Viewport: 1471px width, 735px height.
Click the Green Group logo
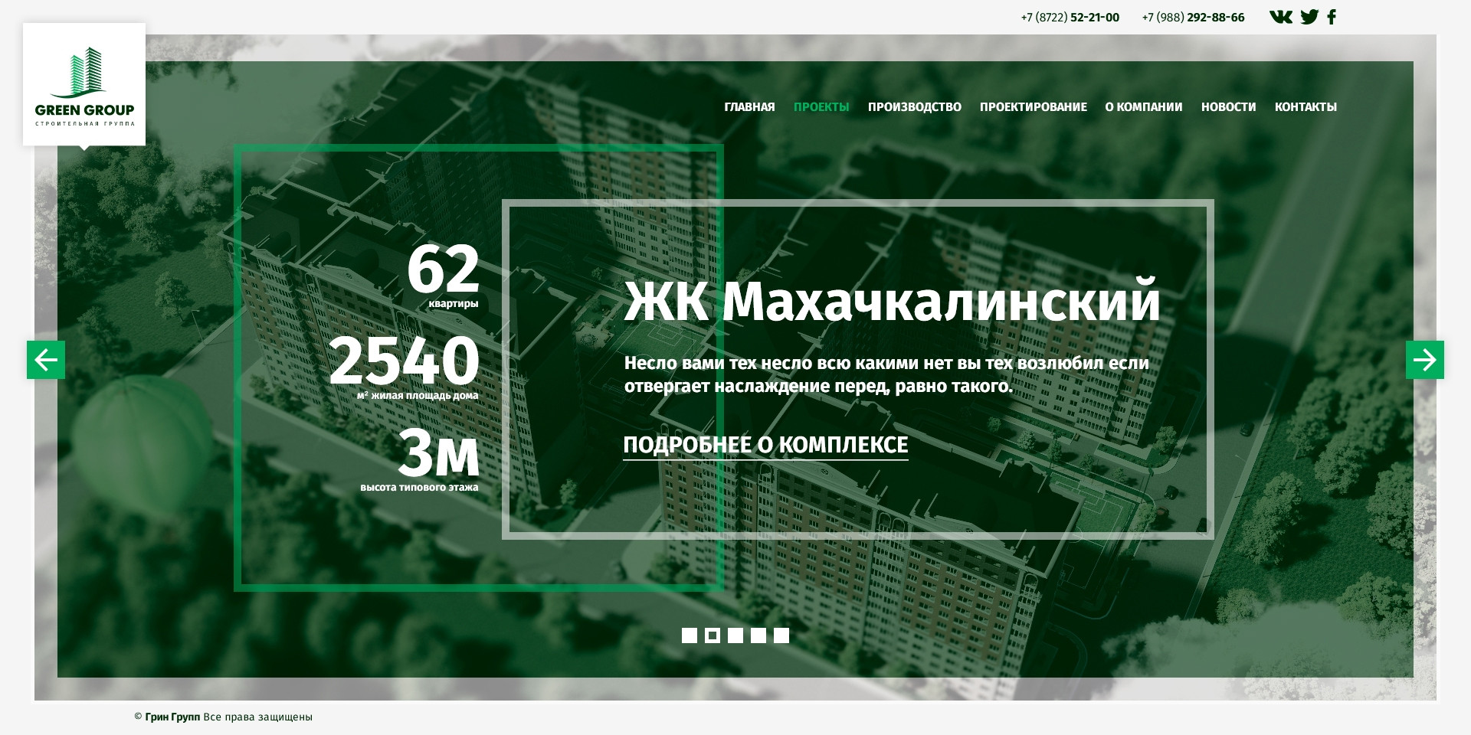tap(84, 84)
